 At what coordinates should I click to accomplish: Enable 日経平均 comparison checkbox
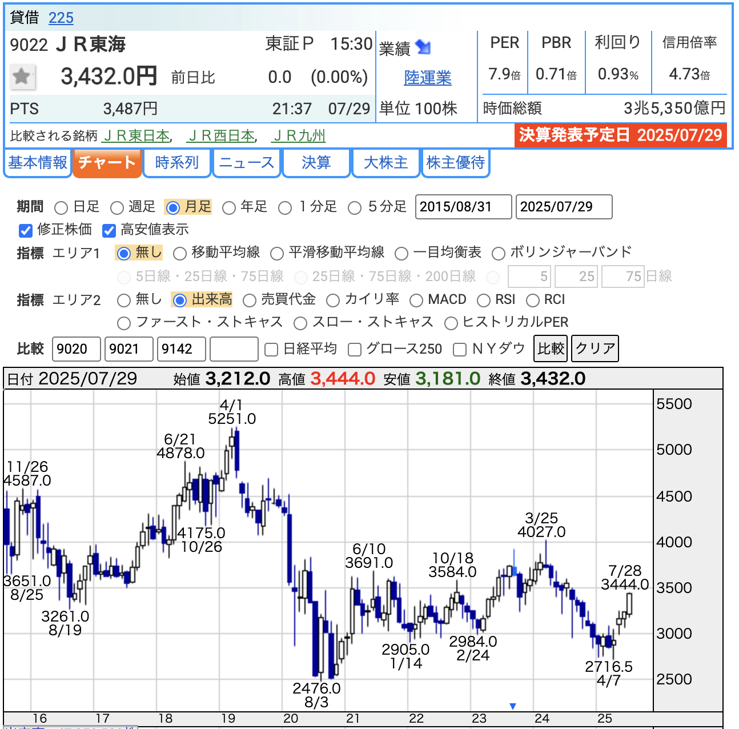tap(272, 349)
